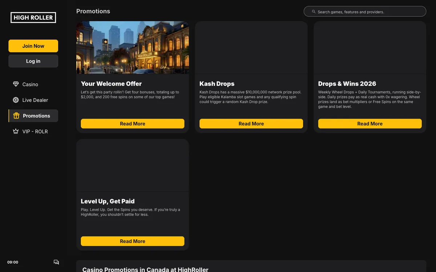Screen dimensions: 436x272
Task: Open the Casino menu item
Action: 33,84
